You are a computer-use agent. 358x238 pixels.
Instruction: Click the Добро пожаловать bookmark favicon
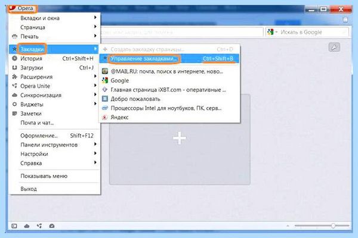105,99
